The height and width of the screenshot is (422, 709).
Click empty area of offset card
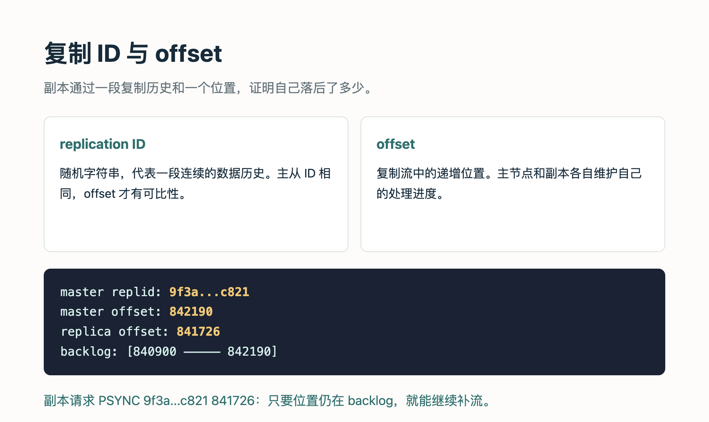pyautogui.click(x=513, y=226)
